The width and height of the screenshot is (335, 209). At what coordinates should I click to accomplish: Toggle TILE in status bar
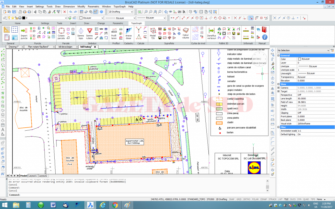(x=286, y=199)
